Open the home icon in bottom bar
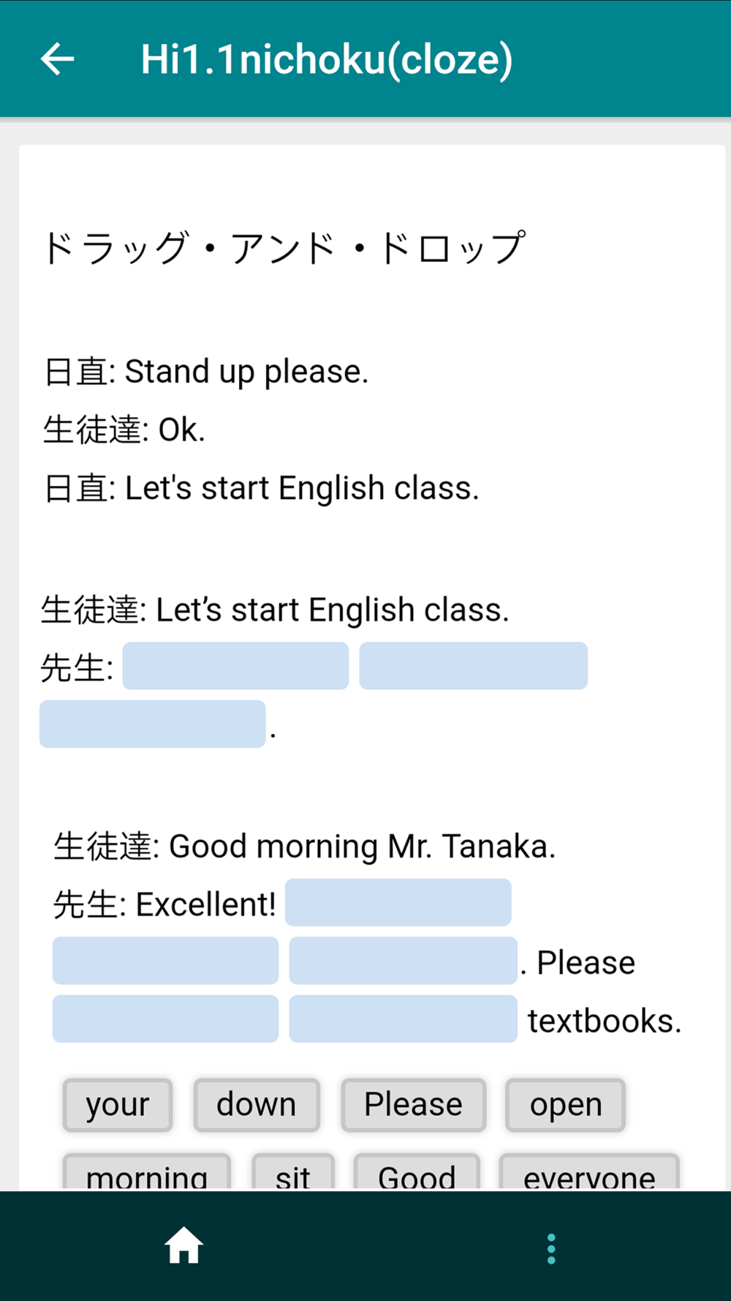Image resolution: width=731 pixels, height=1301 pixels. tap(183, 1245)
